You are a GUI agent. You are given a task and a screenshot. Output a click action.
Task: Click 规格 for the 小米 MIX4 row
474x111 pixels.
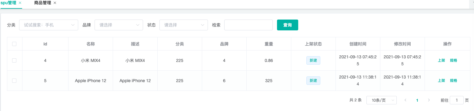[x=453, y=60]
